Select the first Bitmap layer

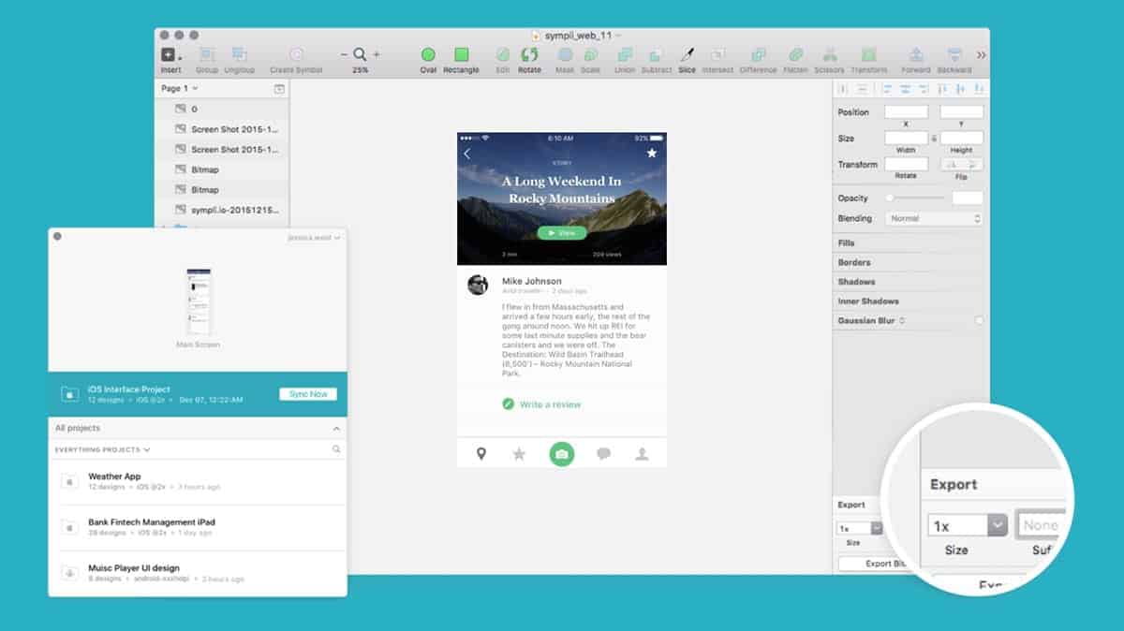222,169
